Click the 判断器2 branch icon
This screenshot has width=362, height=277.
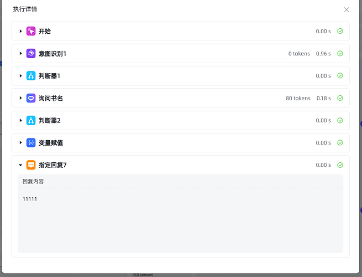point(31,120)
